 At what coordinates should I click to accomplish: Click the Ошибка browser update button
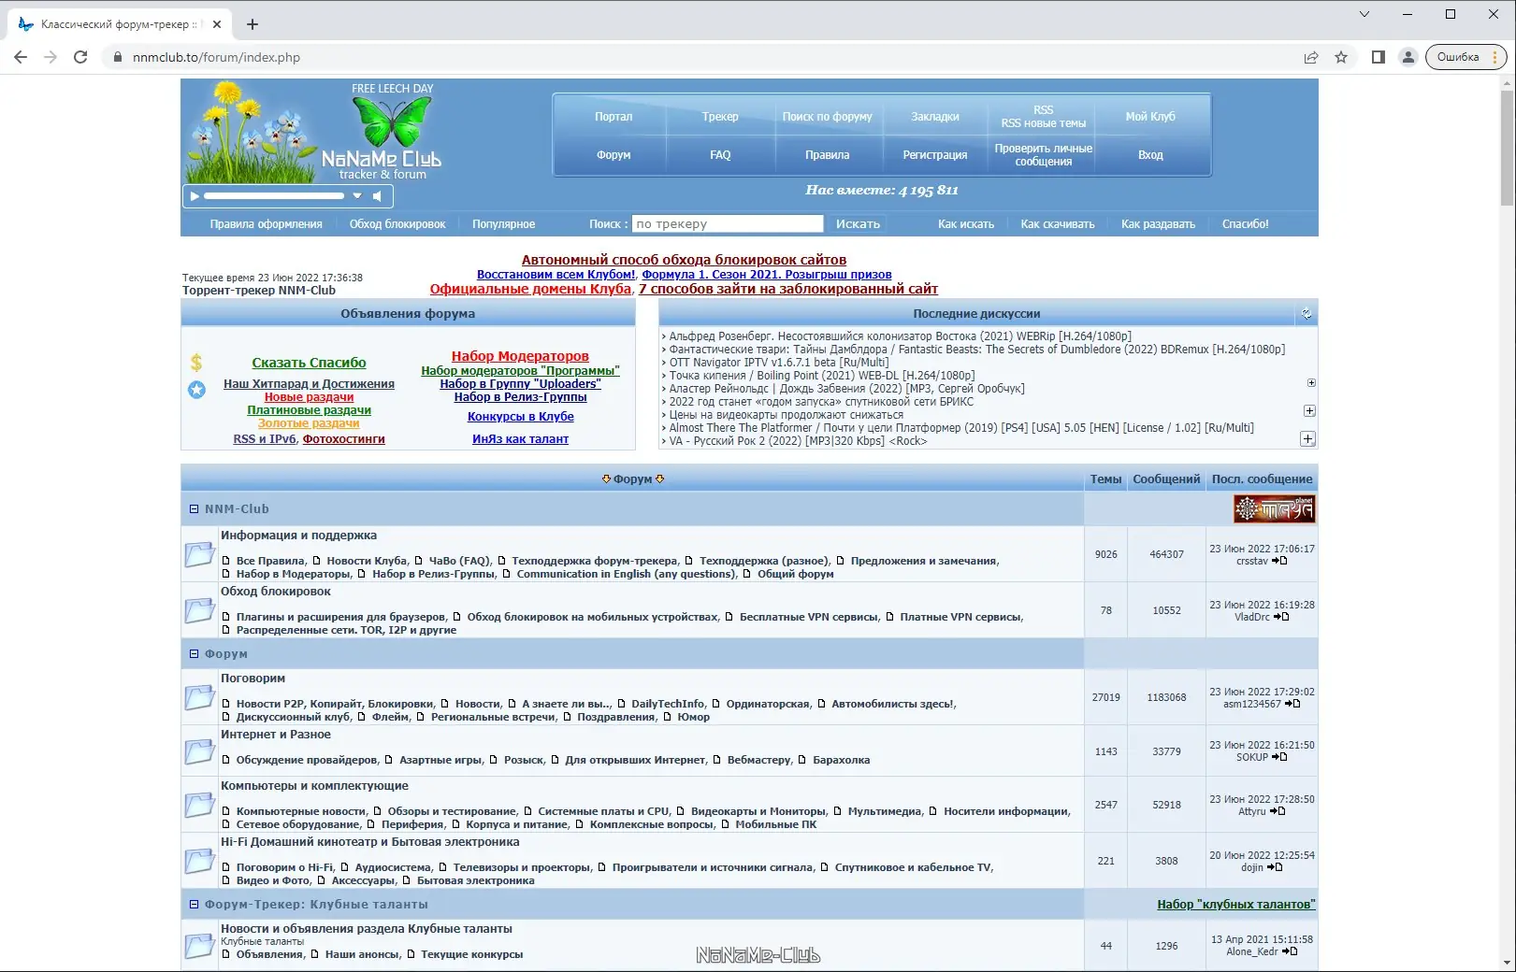click(1466, 57)
